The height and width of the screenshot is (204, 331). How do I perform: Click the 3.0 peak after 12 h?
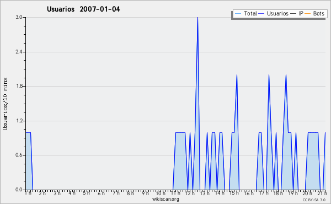(x=197, y=18)
